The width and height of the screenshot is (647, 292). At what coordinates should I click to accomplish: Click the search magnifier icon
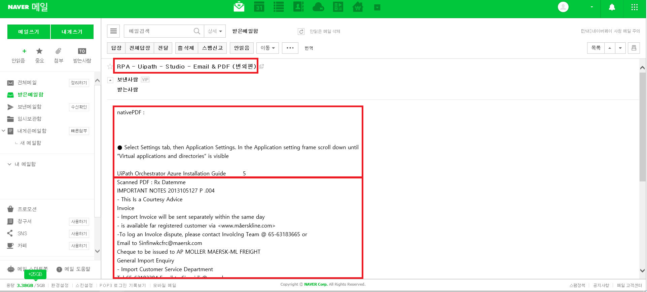197,31
